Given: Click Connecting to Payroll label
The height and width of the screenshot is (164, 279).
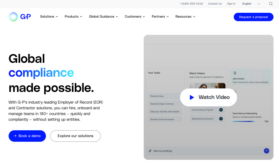Looking at the screenshot, I should pos(202,110).
